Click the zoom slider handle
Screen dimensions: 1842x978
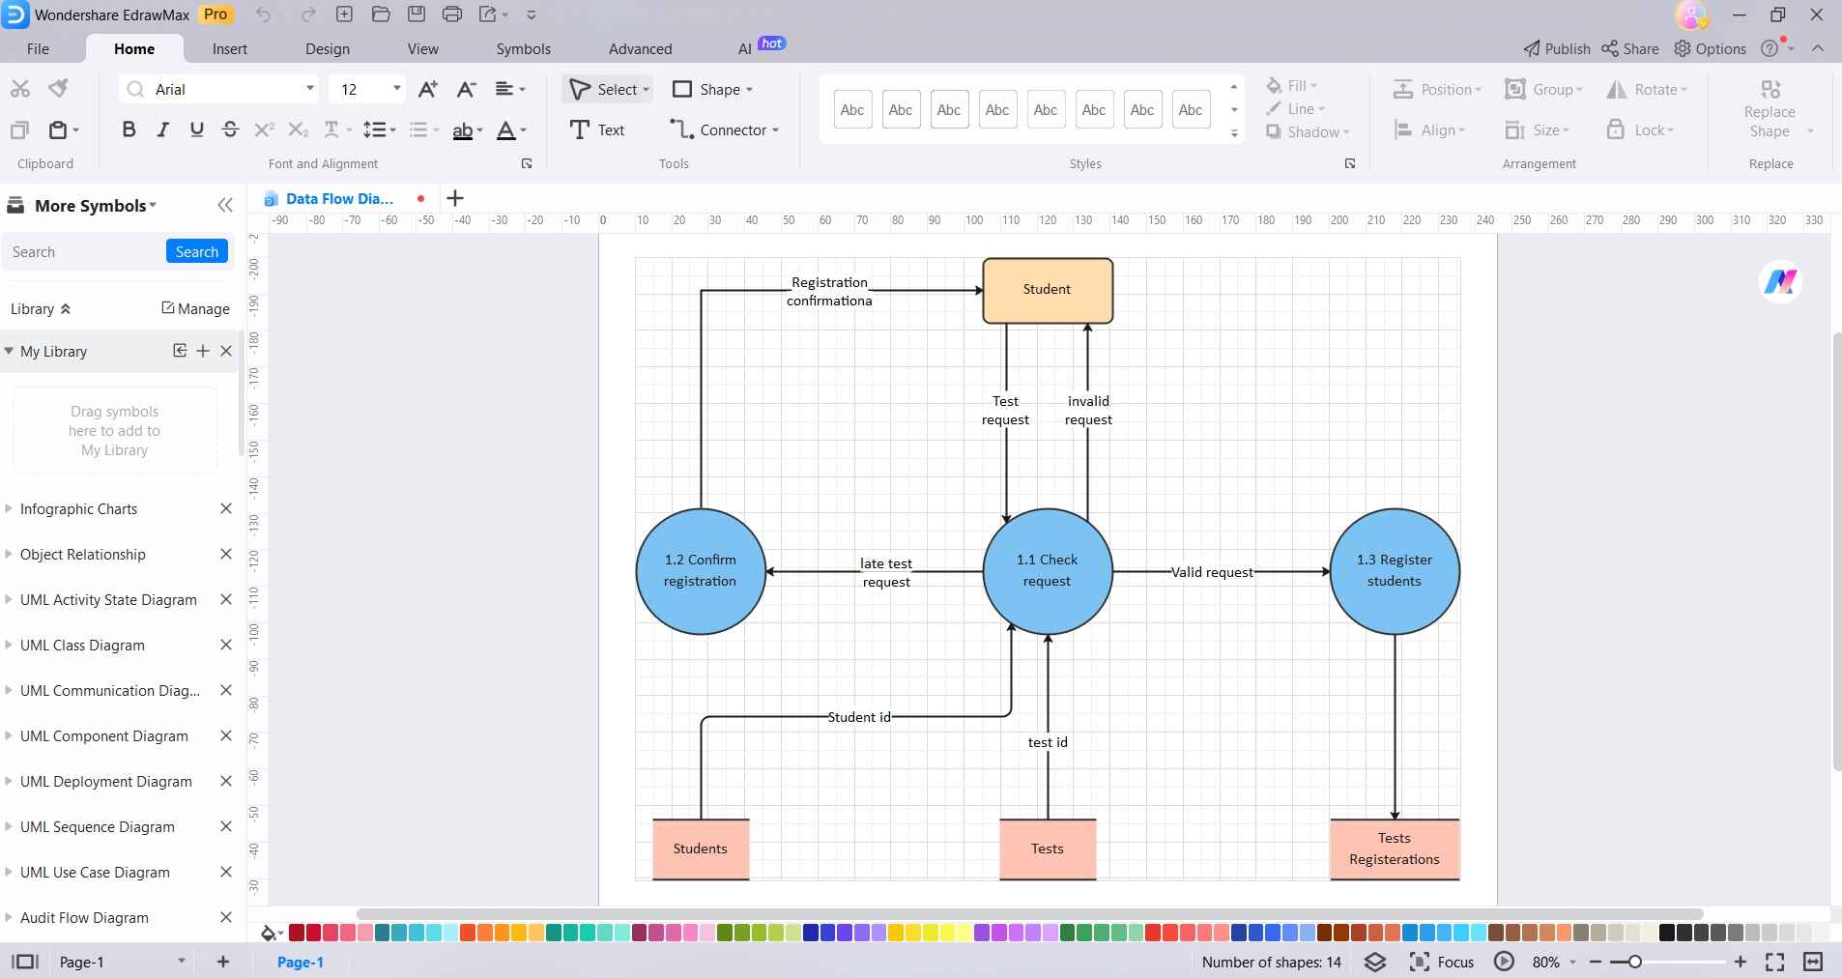1634,962
